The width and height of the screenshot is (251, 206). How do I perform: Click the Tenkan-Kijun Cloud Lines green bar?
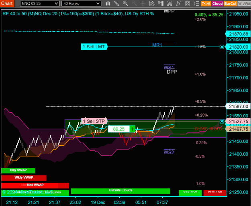35,193
